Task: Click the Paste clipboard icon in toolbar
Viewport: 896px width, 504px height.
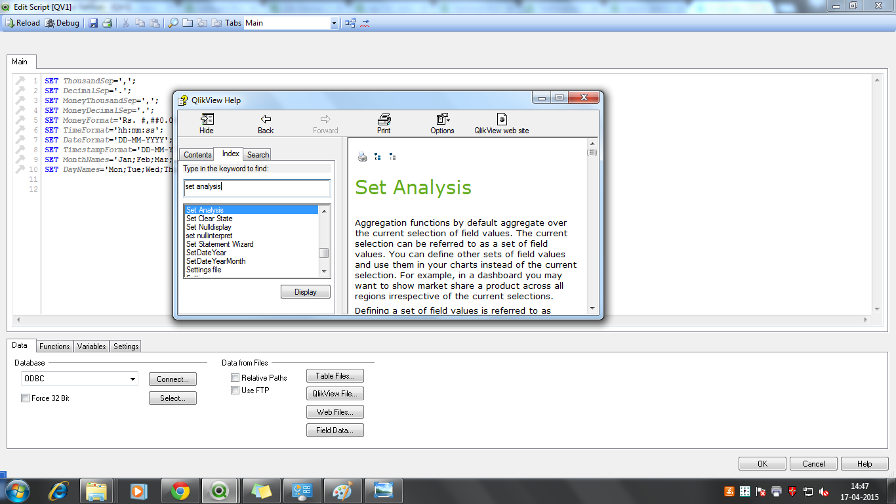Action: (154, 23)
